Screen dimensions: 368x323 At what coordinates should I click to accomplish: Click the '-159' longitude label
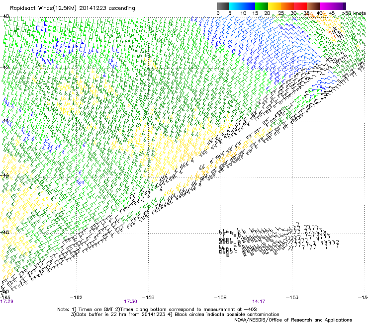148,298
